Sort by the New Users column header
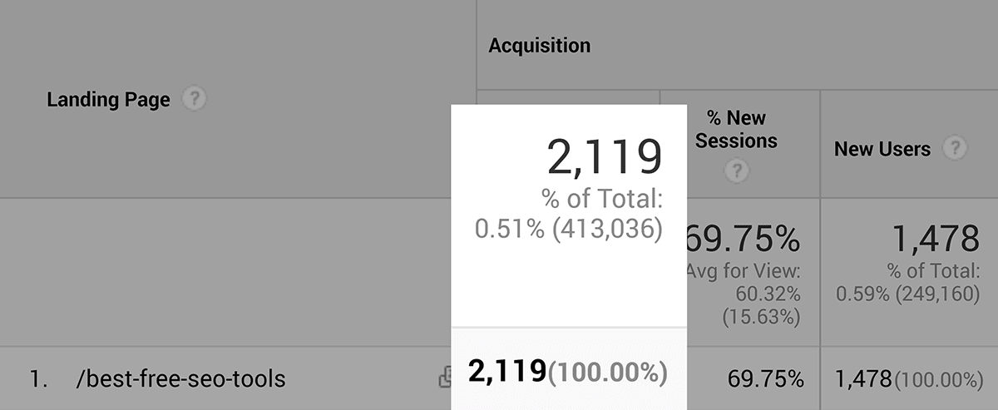Screen dimensions: 998x410 tap(882, 149)
